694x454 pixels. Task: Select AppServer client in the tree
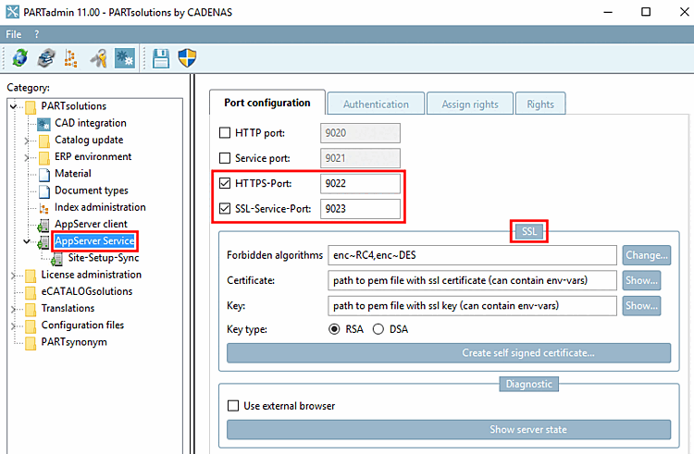(91, 224)
